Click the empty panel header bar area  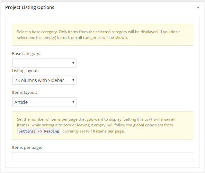tap(124, 7)
